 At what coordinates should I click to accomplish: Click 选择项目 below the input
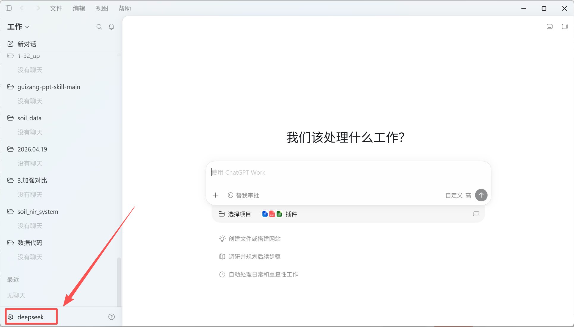point(235,214)
